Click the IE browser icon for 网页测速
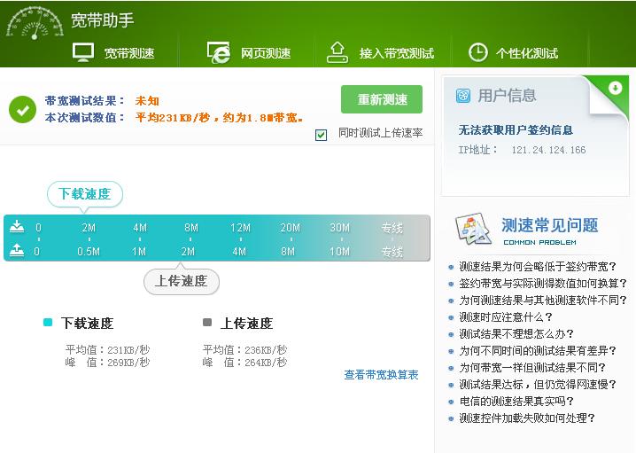Viewport: 636px width, 453px height. coord(219,52)
